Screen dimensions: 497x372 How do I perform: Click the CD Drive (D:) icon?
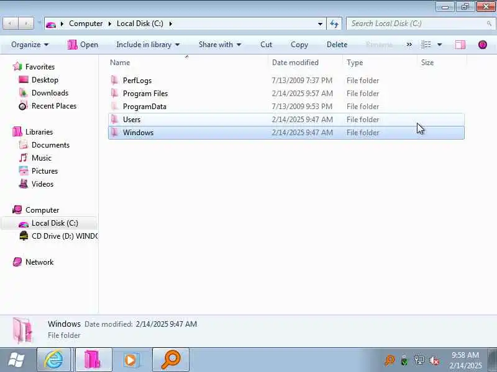point(24,236)
